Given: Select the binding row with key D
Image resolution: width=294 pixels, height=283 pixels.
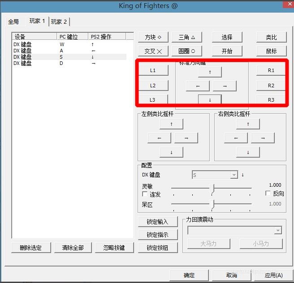Looking at the screenshot, I should (x=69, y=63).
